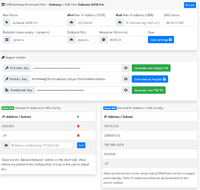Click the IP-Address or Subnet input field
Viewport: 200px width, 190px height.
[x=42, y=145]
